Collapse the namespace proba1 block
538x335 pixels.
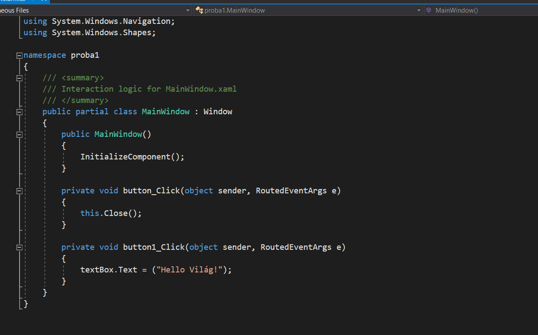click(x=19, y=56)
